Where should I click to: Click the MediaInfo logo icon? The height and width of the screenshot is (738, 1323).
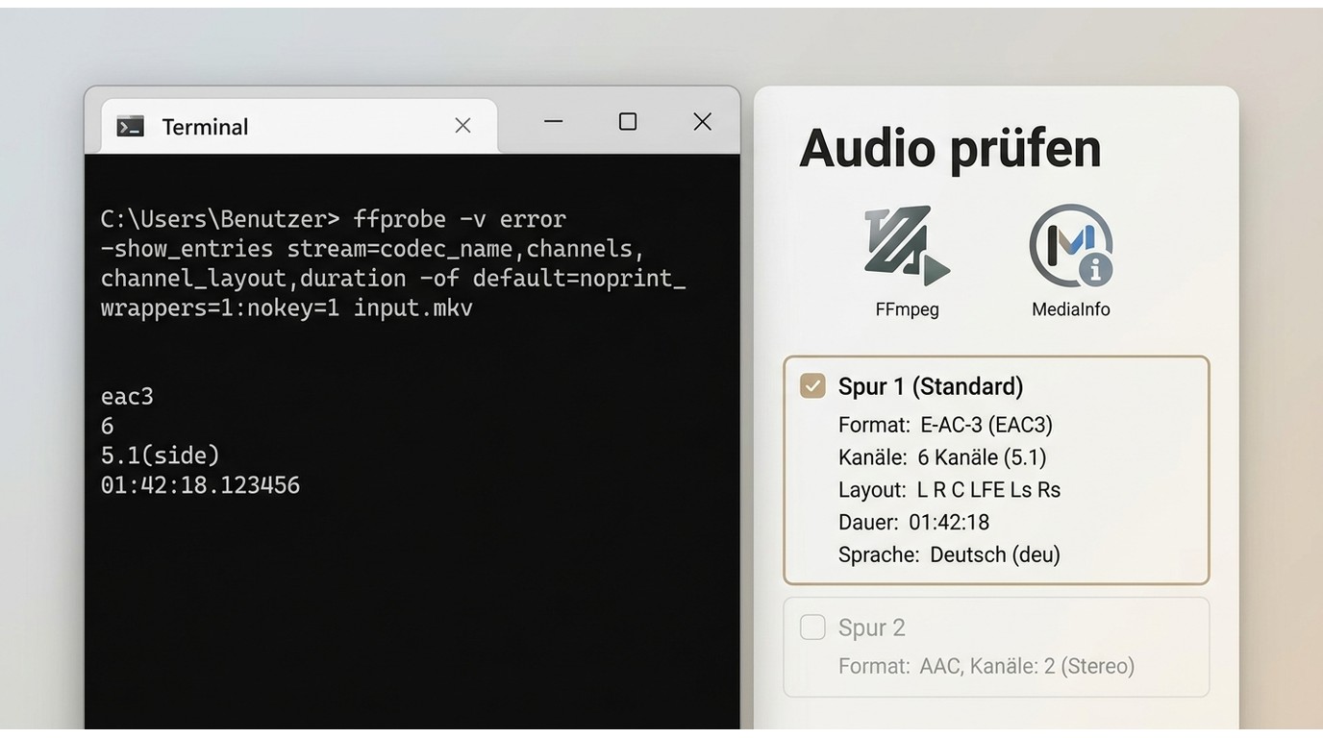point(1071,246)
